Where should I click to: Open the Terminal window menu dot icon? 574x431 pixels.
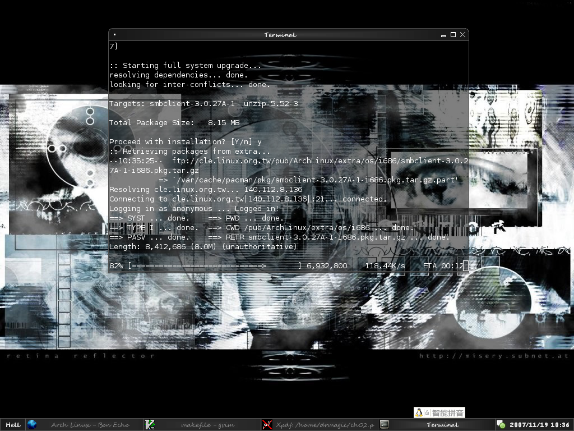click(x=114, y=34)
